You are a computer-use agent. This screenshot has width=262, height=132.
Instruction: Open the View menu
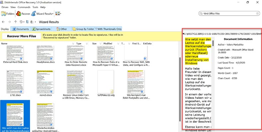13,7
